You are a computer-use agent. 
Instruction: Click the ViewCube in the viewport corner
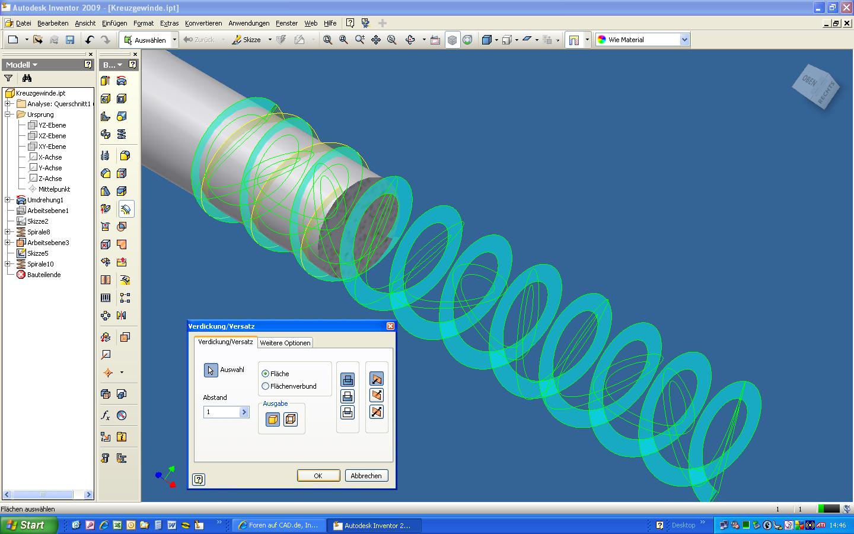816,87
